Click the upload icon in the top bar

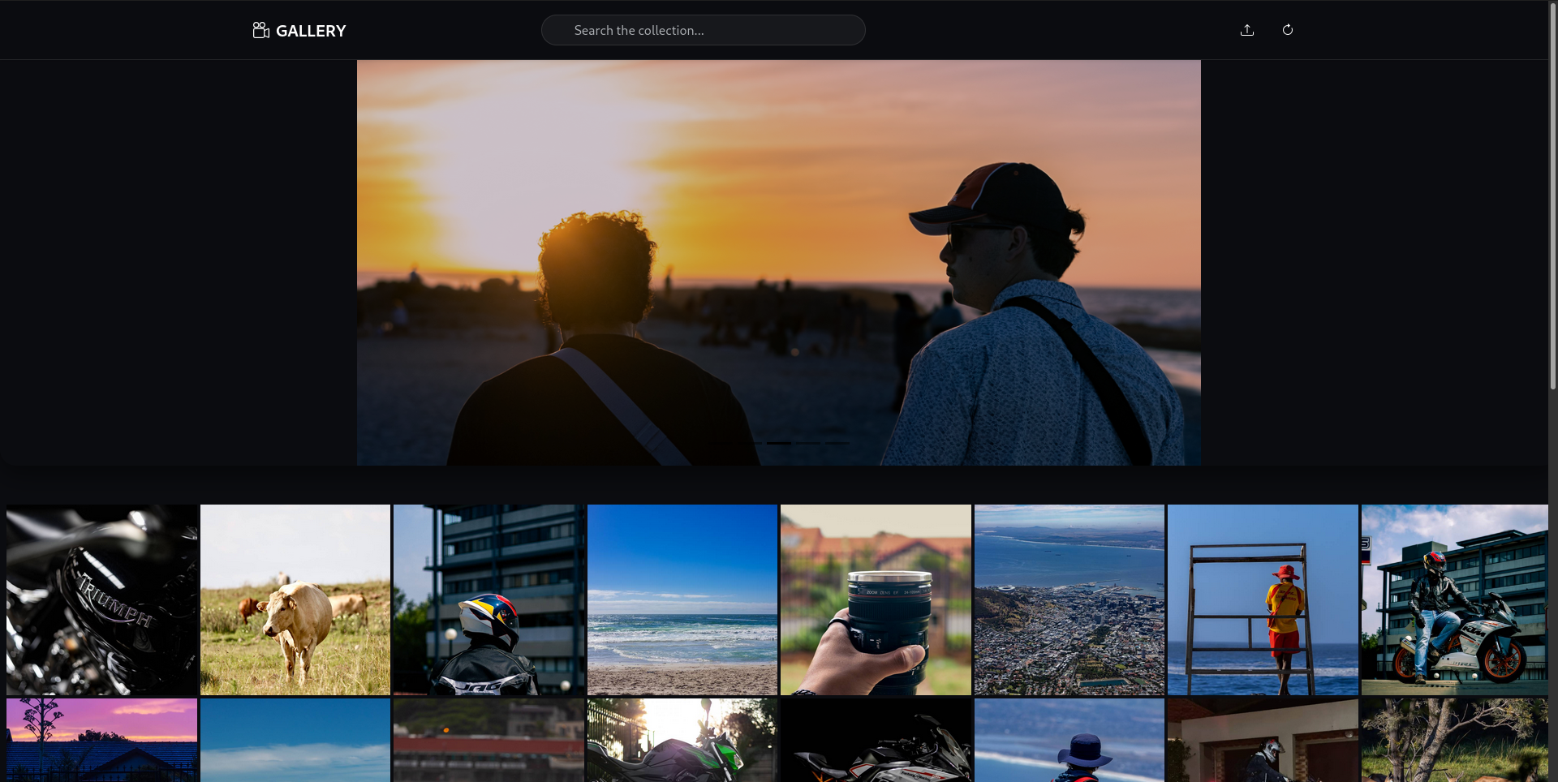click(x=1247, y=29)
